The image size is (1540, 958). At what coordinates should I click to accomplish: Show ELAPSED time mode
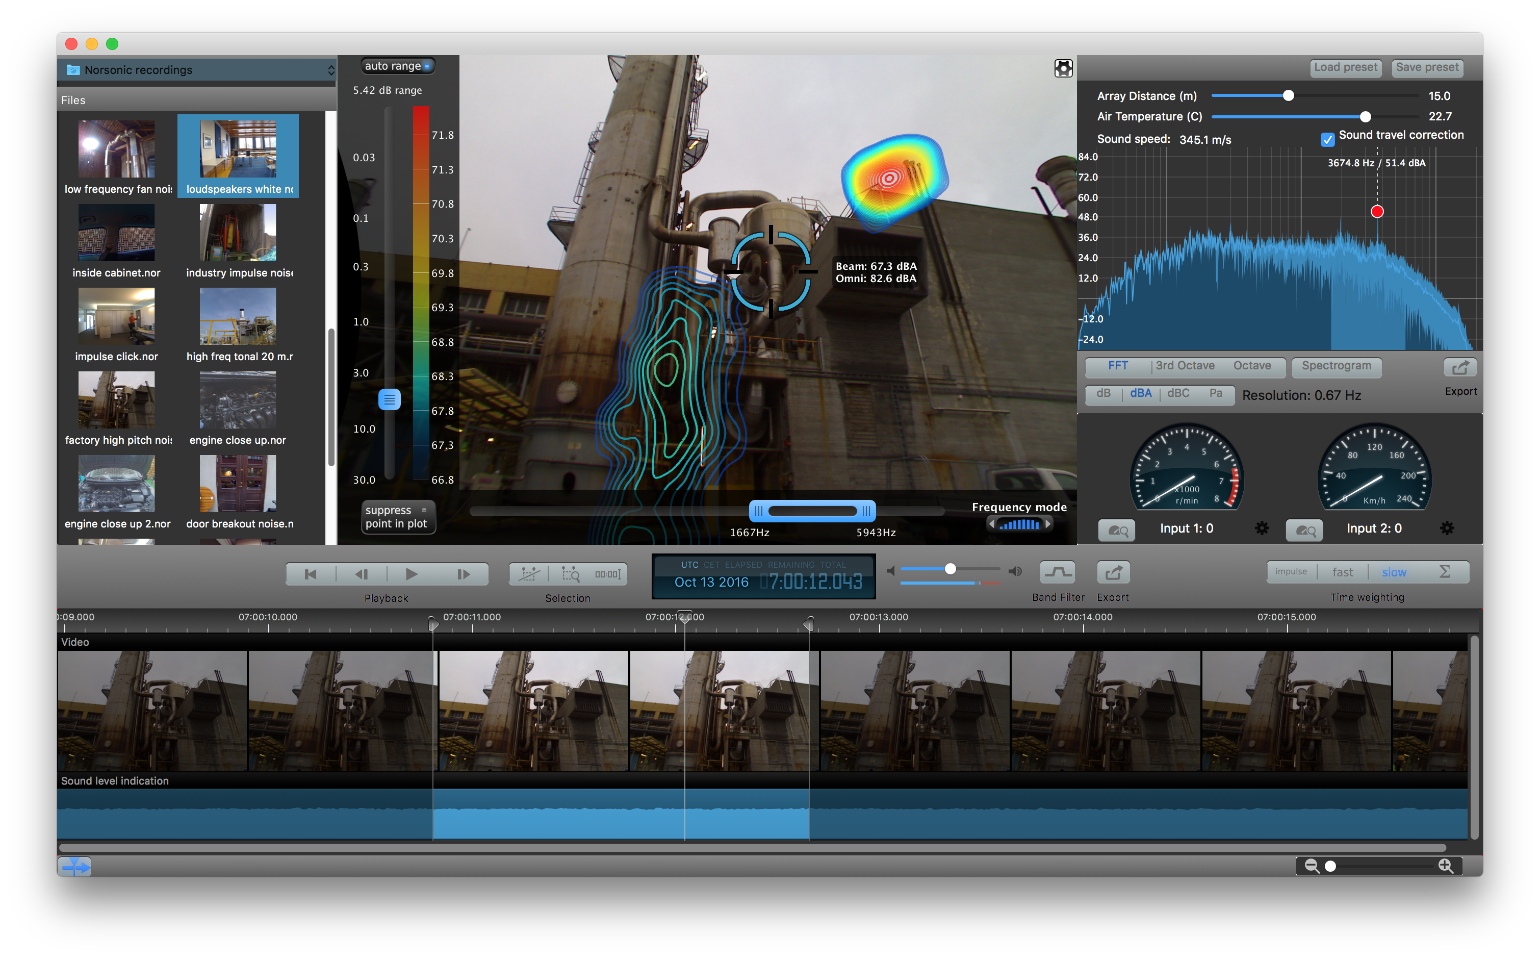743,565
